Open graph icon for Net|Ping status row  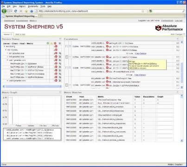click(x=60, y=64)
